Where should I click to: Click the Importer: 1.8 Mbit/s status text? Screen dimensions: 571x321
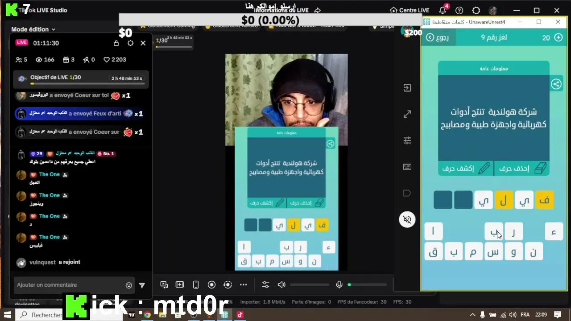tap(263, 302)
